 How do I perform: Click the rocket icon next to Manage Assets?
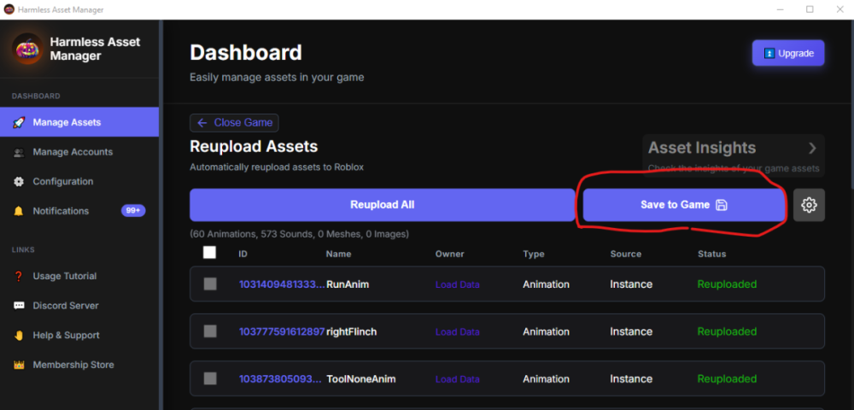coord(19,122)
